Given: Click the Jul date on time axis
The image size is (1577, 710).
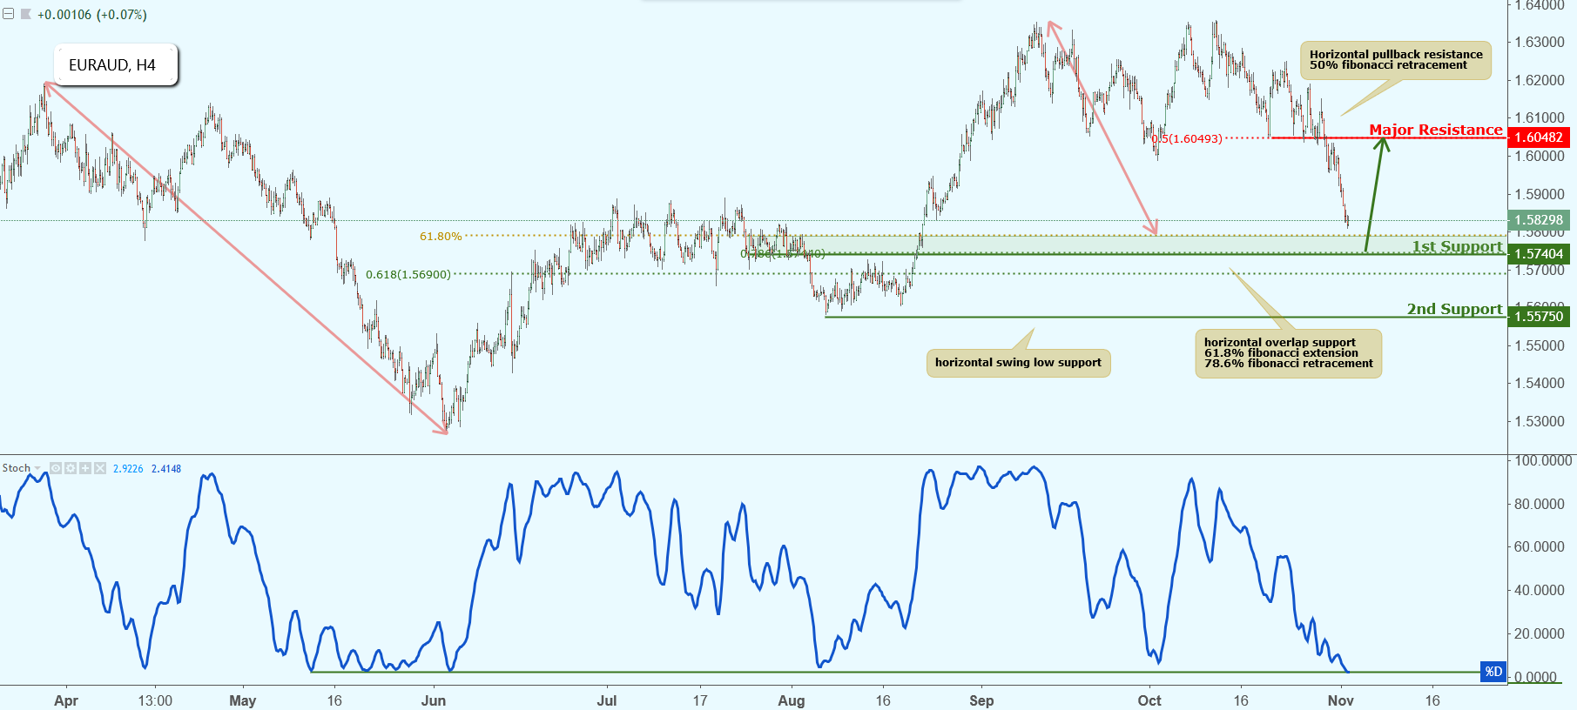Looking at the screenshot, I should click(607, 700).
